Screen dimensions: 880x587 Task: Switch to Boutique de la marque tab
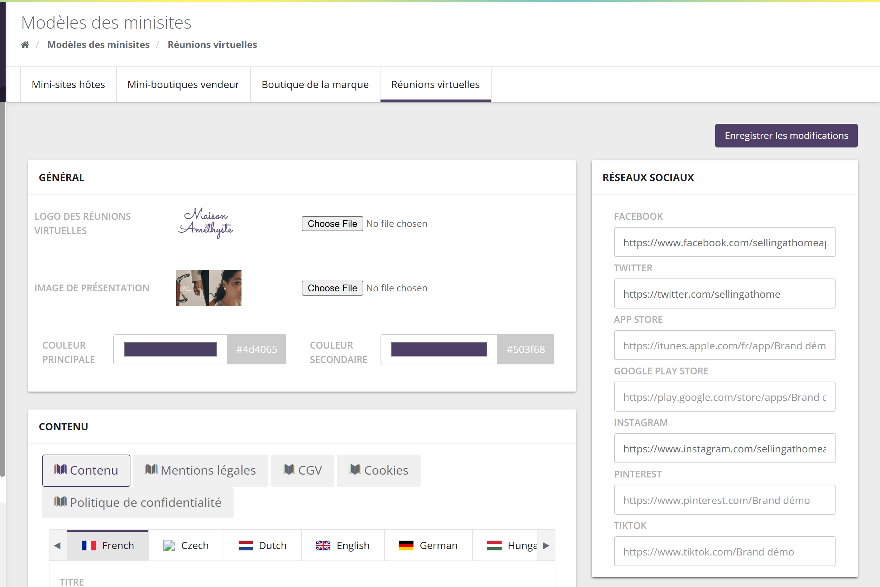(315, 84)
